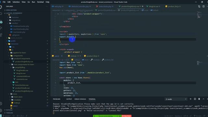Open DatabaseSeeder.php in explorer
208x117 pixels.
21,26
